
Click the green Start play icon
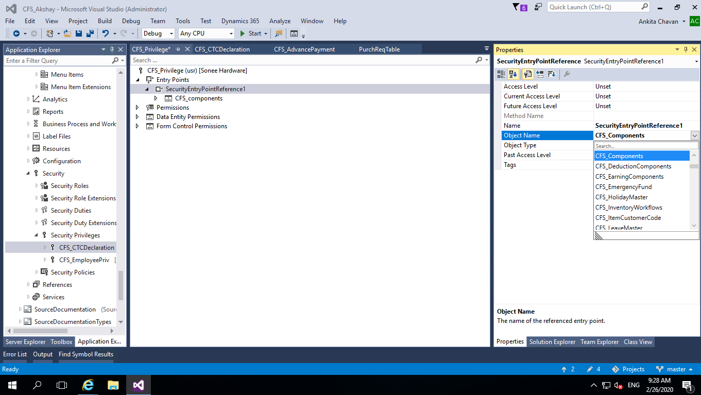point(243,33)
